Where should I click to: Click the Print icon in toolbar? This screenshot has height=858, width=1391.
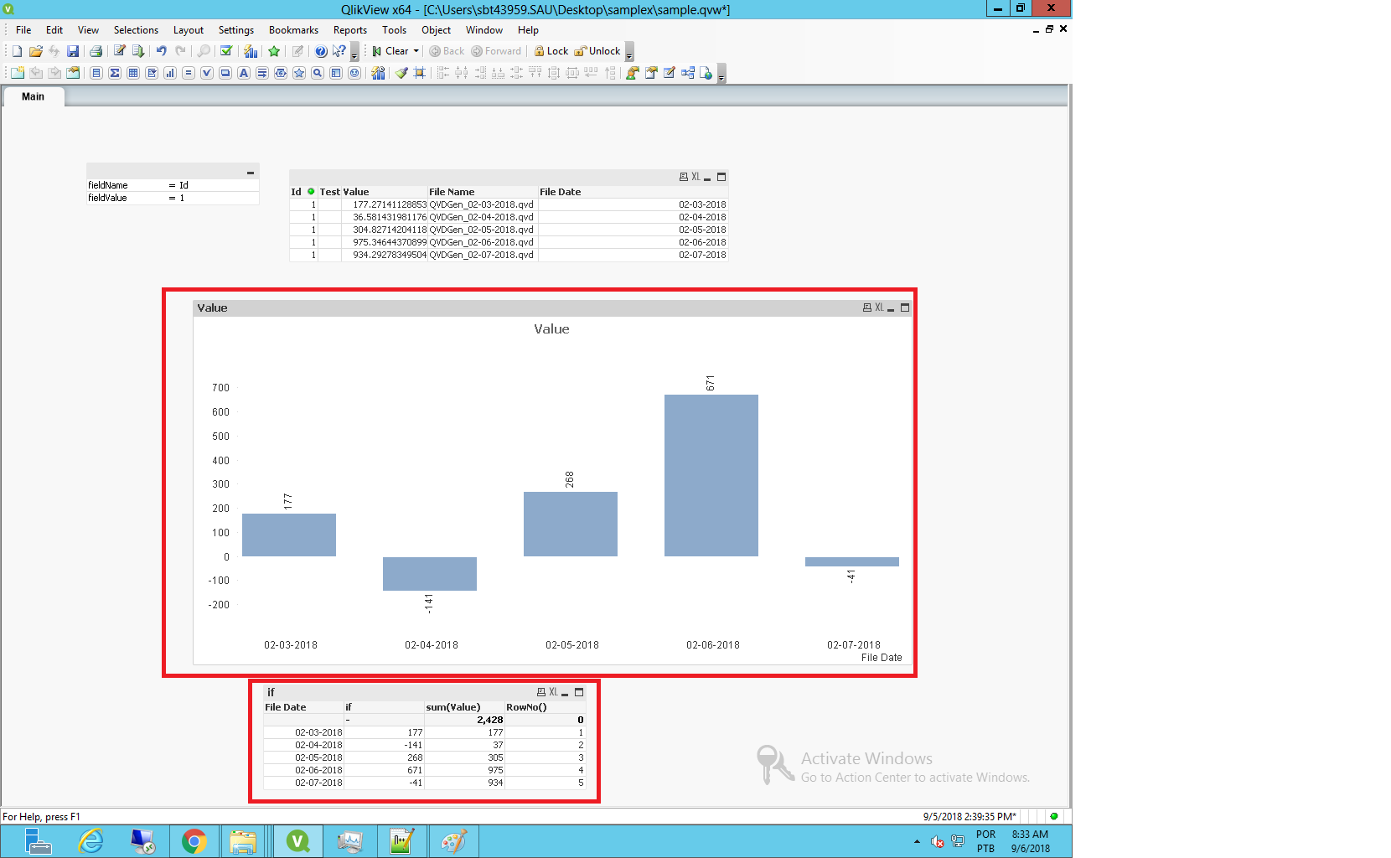coord(96,51)
